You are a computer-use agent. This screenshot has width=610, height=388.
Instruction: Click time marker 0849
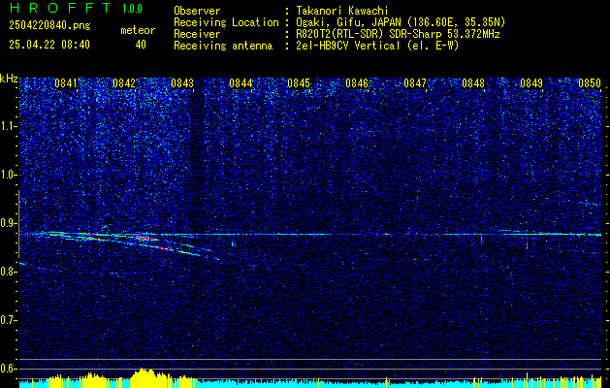click(531, 83)
